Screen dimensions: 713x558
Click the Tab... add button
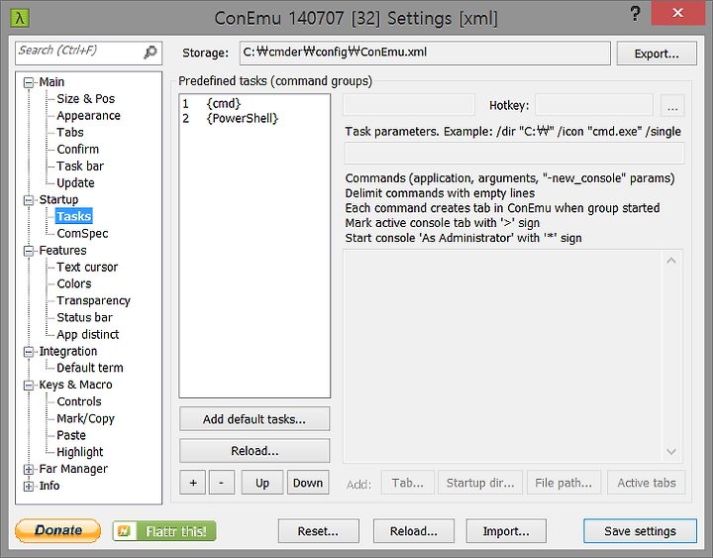click(x=408, y=483)
